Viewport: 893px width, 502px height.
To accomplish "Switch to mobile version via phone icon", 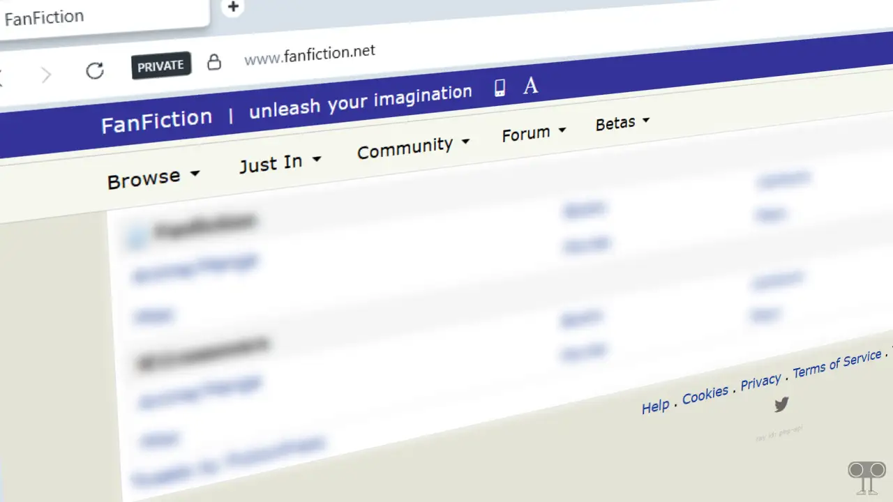I will (500, 87).
